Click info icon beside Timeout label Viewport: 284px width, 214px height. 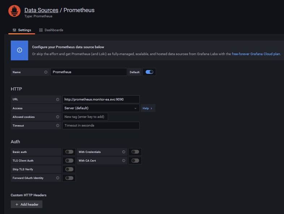pos(58,125)
